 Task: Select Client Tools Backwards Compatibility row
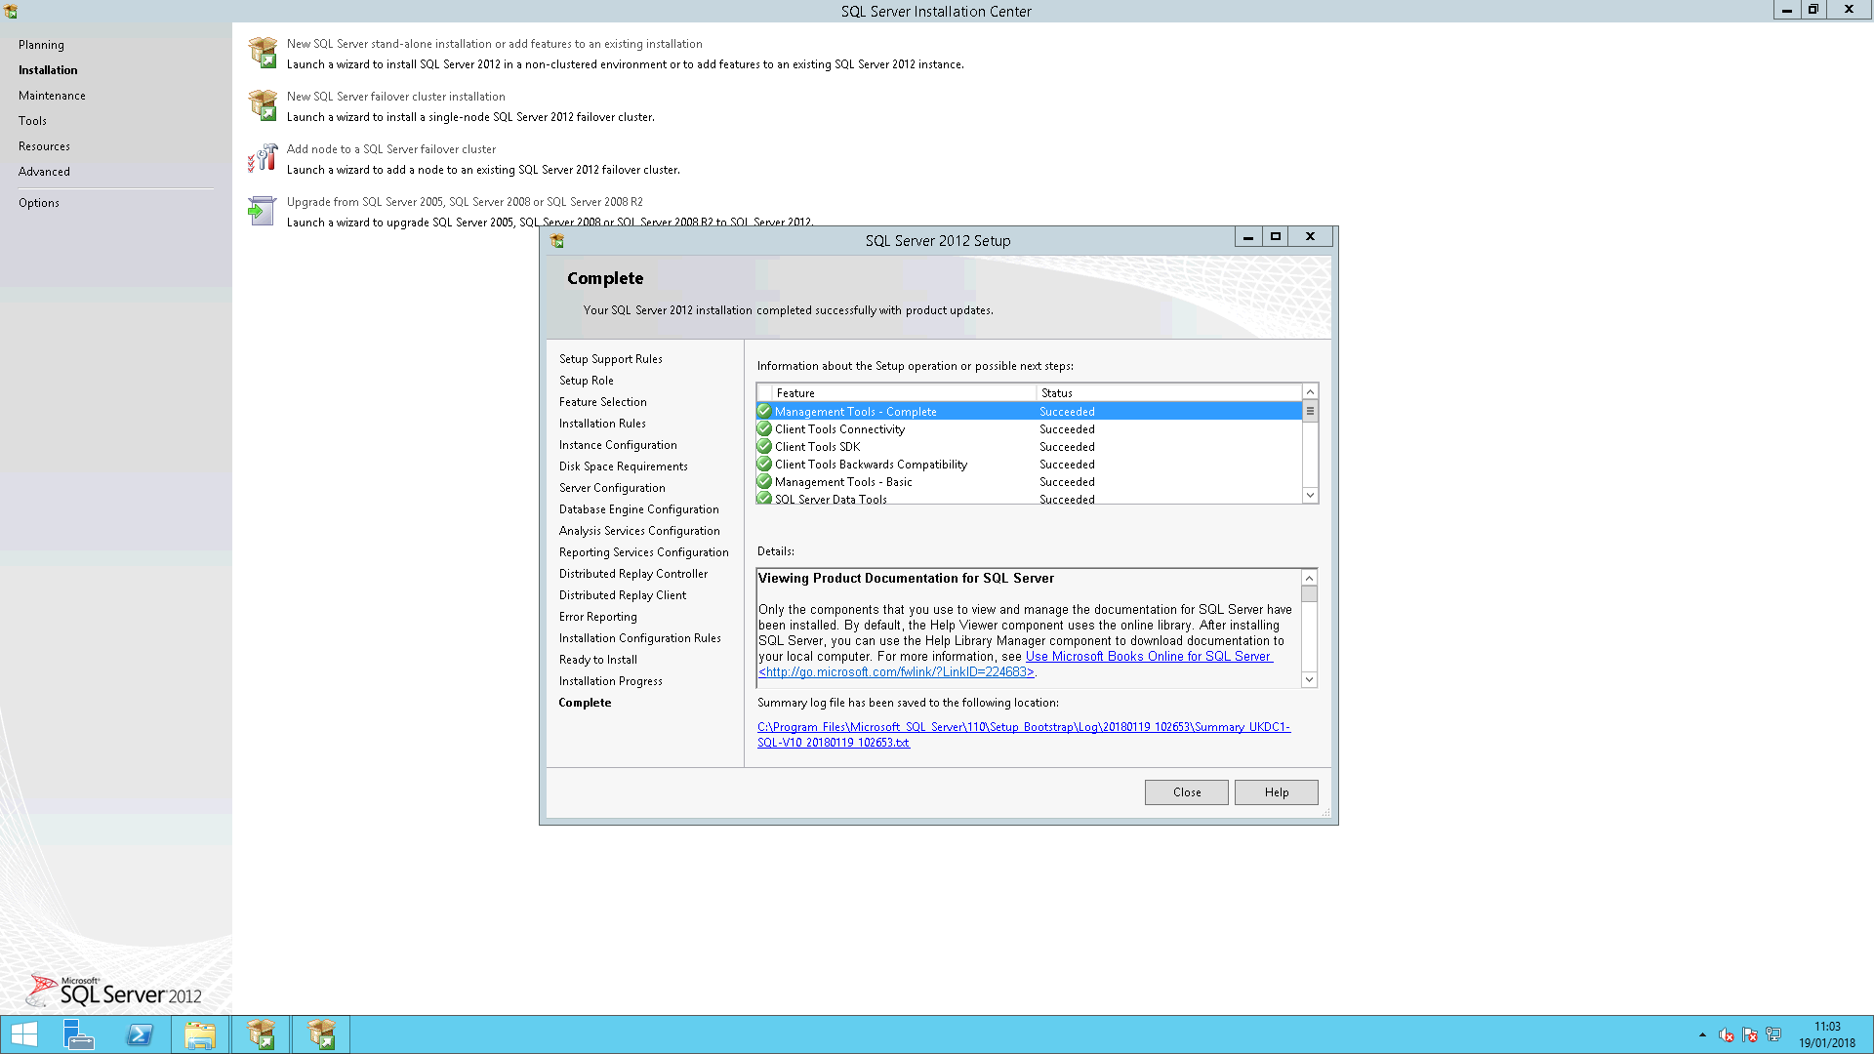1029,465
